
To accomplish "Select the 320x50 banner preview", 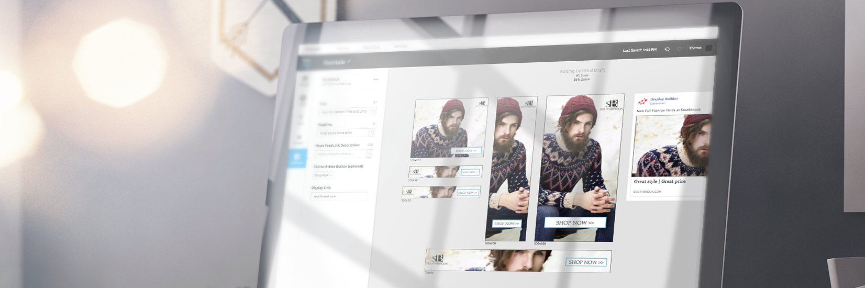I will point(441,192).
